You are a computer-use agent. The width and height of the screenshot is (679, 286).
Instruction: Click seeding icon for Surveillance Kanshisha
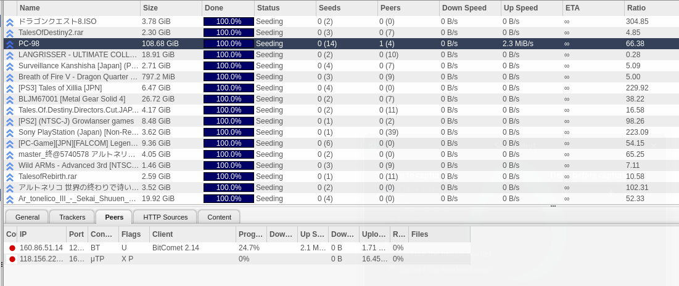coord(10,66)
